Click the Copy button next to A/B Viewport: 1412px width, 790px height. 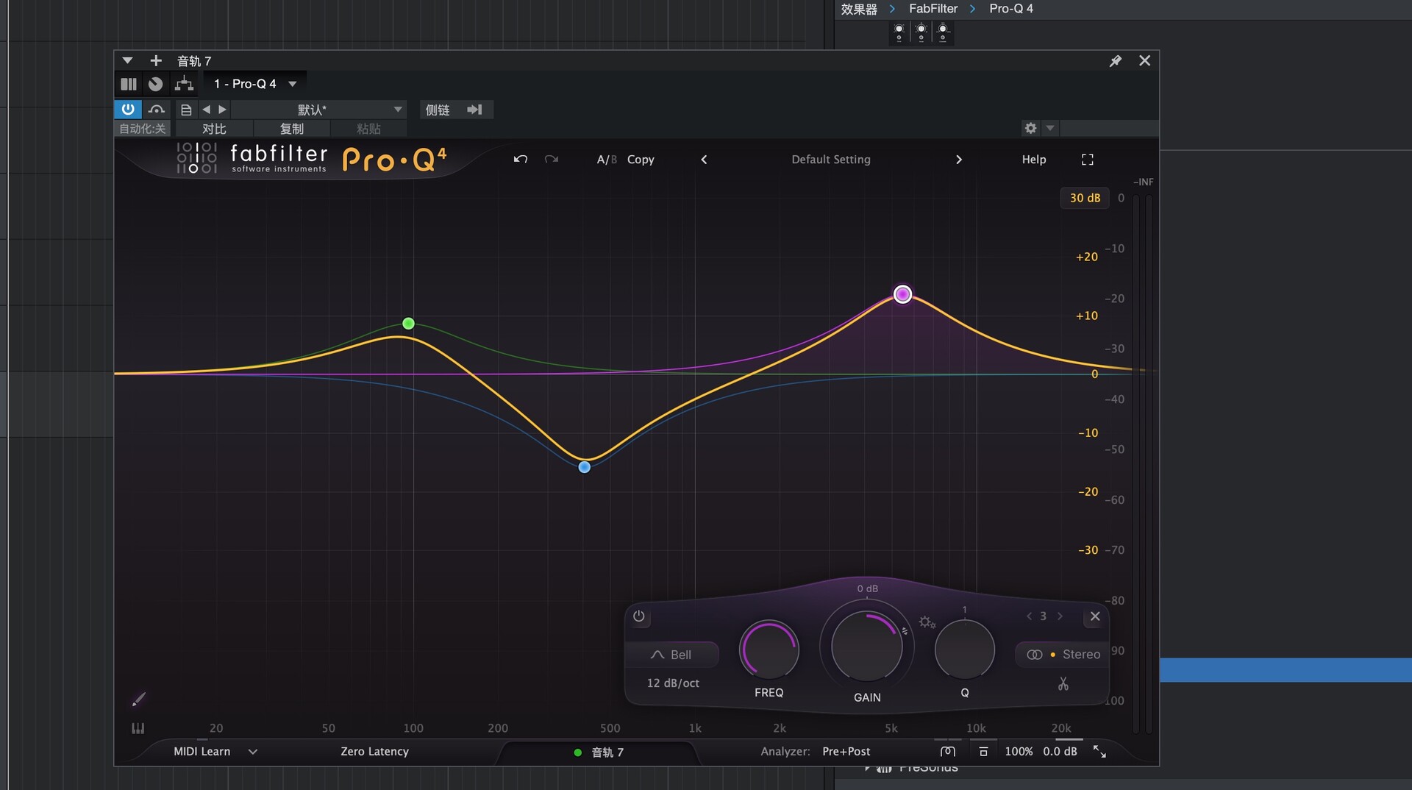coord(641,159)
